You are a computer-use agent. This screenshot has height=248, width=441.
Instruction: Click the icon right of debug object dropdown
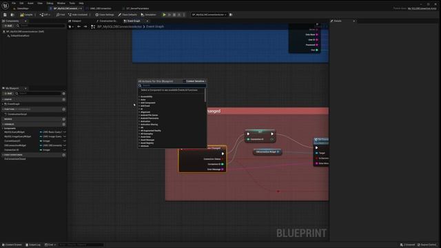tap(231, 14)
